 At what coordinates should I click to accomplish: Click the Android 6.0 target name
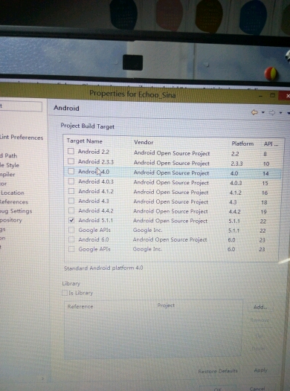[94, 239]
